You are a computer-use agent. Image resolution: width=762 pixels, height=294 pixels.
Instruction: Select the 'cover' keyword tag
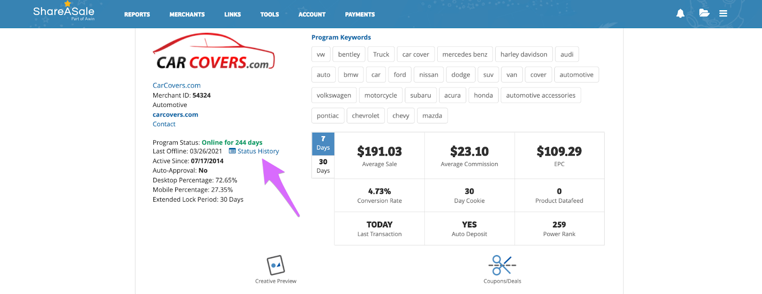click(539, 75)
